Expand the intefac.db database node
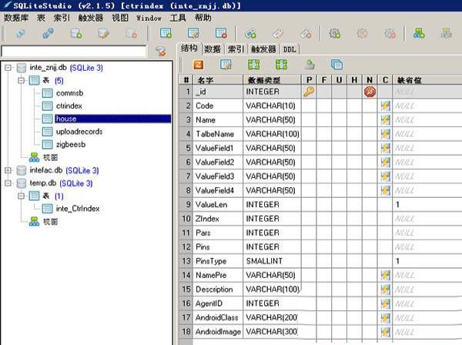Viewport: 462px width, 345px height. (x=8, y=170)
